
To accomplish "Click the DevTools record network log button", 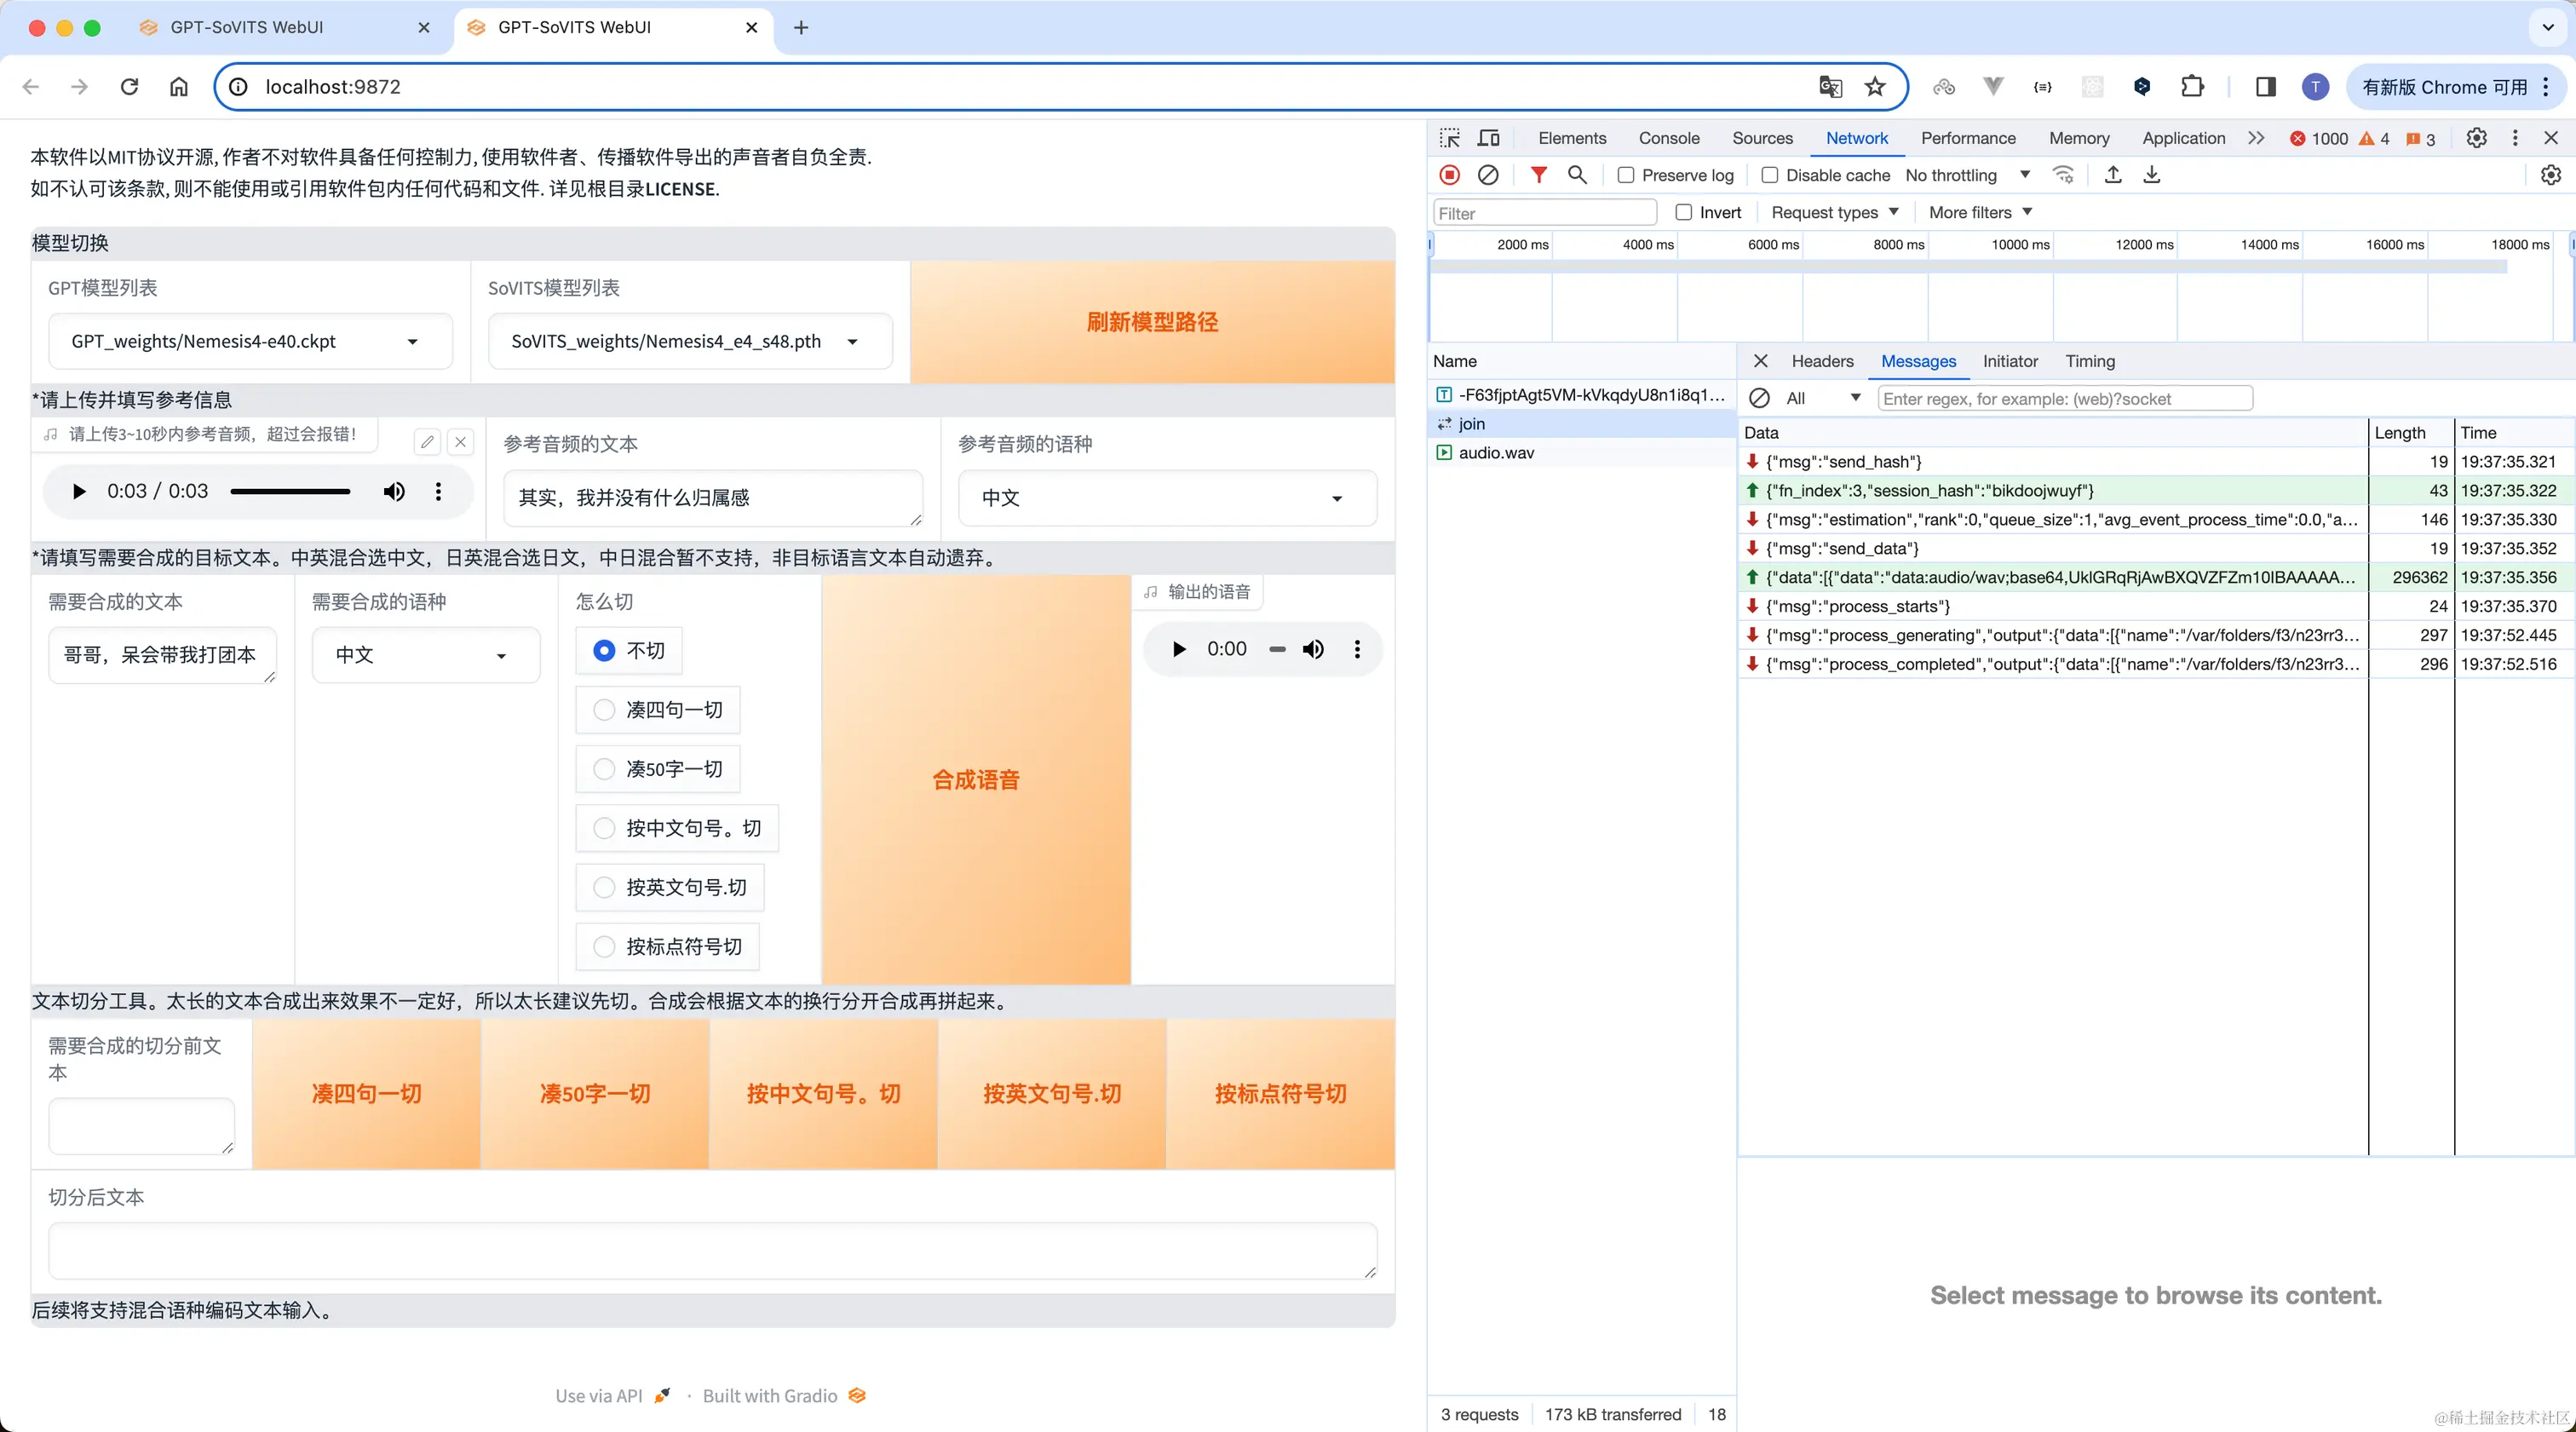I will (1449, 175).
